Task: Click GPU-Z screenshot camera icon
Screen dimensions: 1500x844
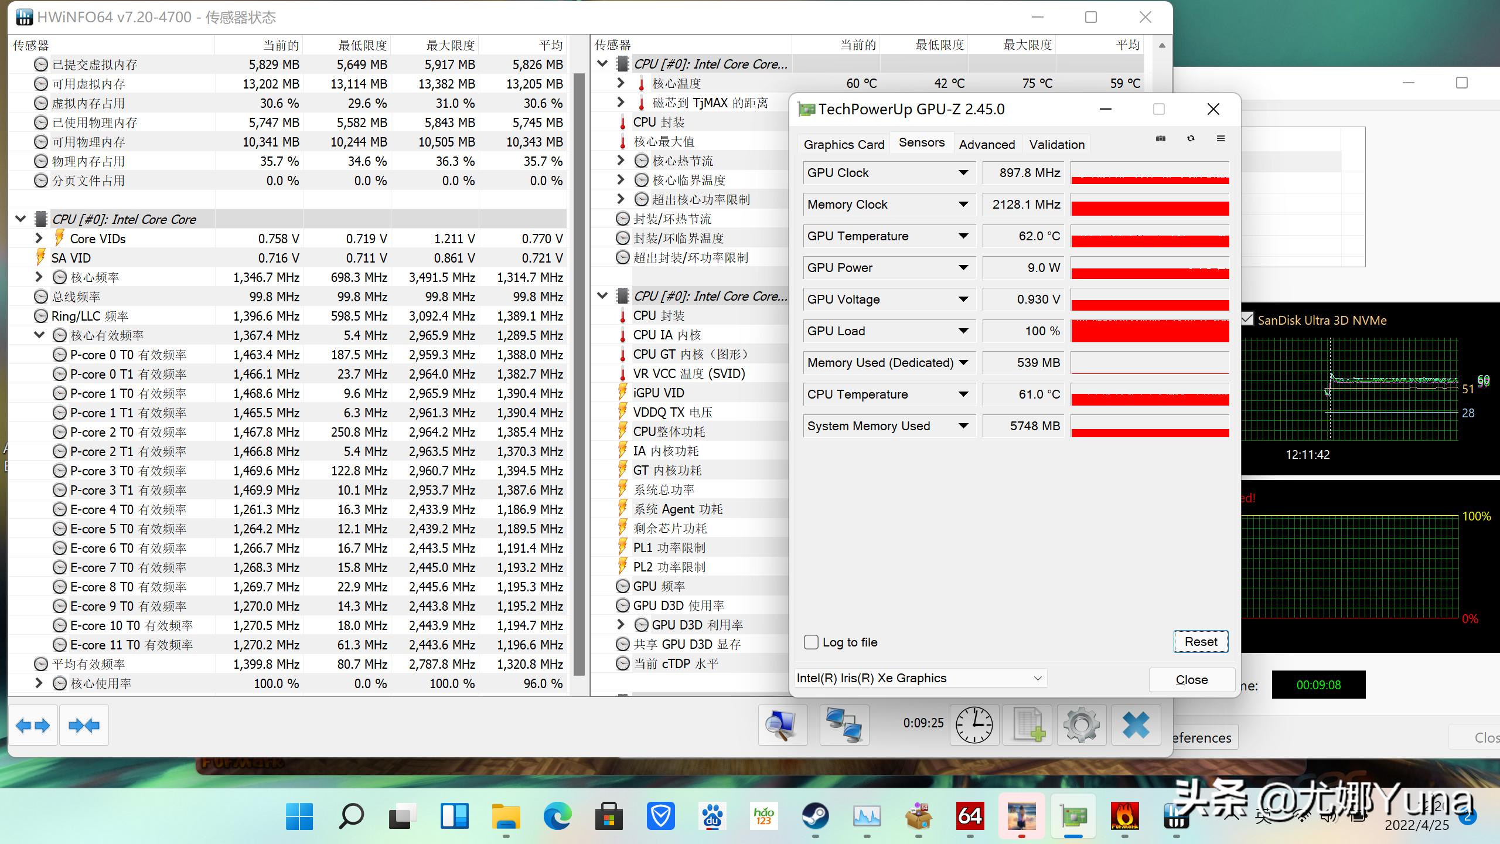Action: point(1161,138)
